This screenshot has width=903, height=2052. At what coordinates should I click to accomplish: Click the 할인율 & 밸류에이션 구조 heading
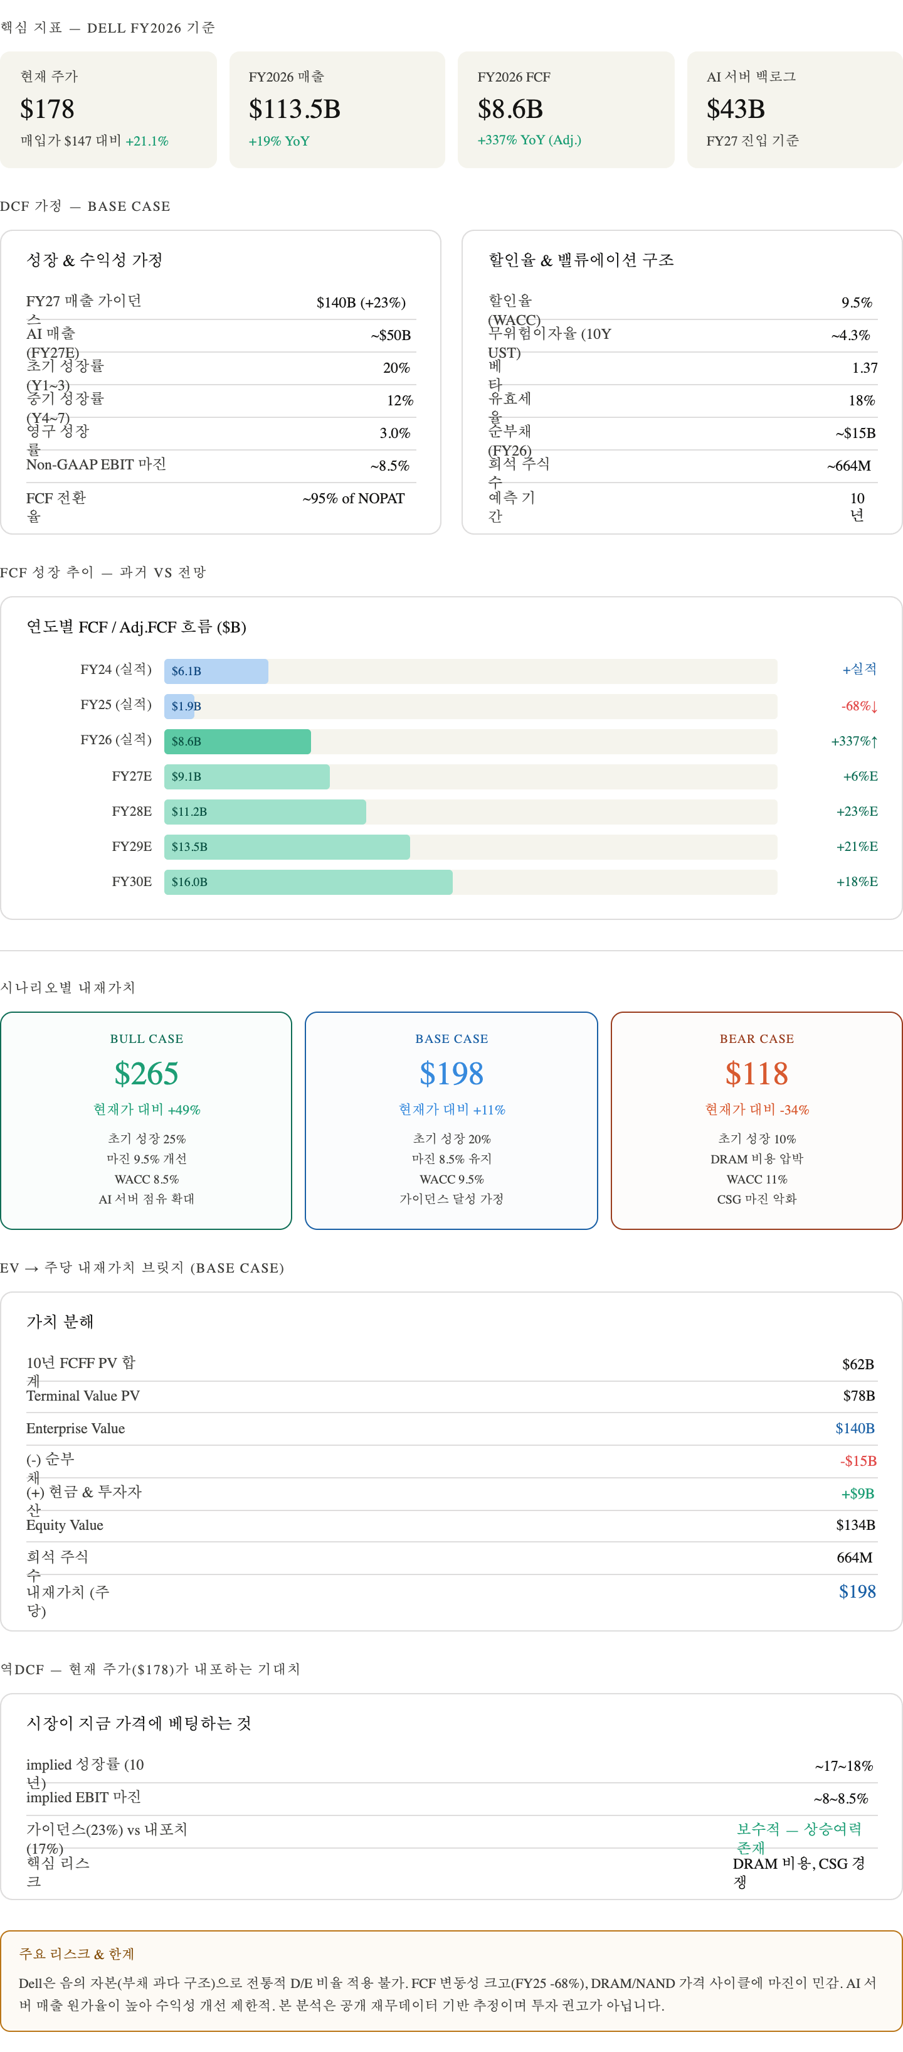pyautogui.click(x=581, y=260)
